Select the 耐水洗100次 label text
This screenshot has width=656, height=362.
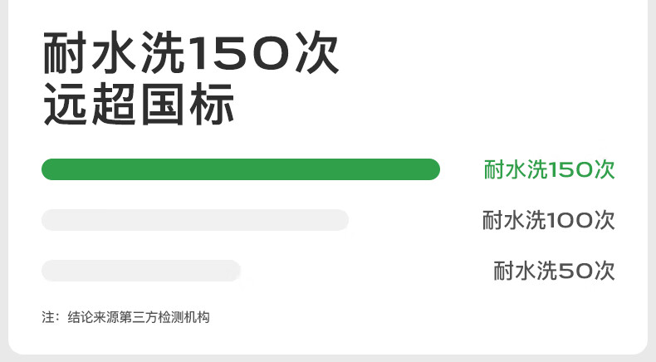click(x=549, y=221)
